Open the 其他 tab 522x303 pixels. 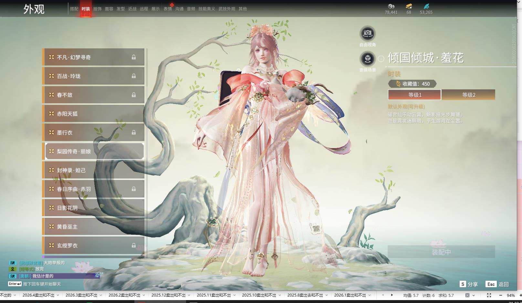[x=243, y=9]
